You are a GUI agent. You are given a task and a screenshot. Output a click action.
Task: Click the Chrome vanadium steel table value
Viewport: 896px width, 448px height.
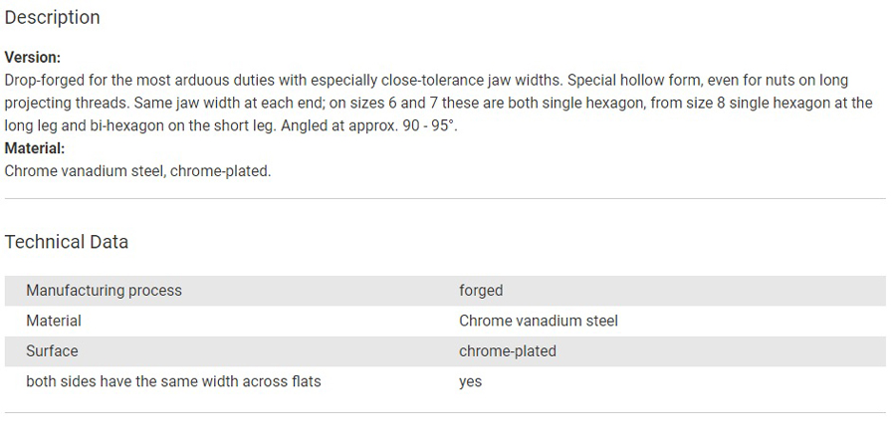point(539,321)
